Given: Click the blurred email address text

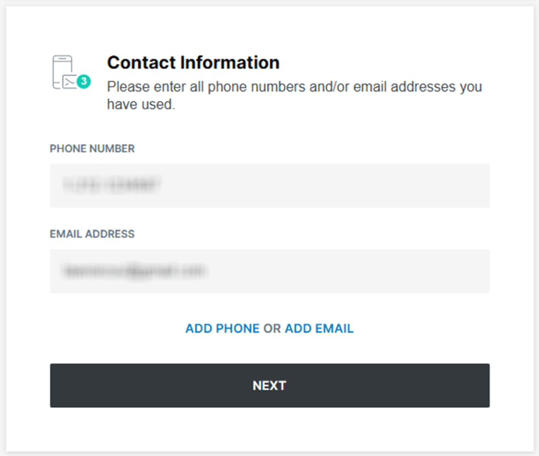Looking at the screenshot, I should click(x=134, y=271).
